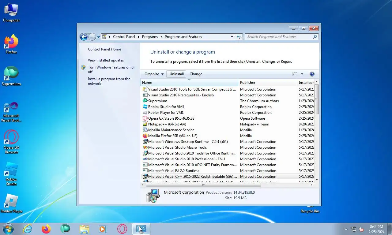Expand the Control Panel breadcrumb arrow
392x235 pixels.
(139, 37)
